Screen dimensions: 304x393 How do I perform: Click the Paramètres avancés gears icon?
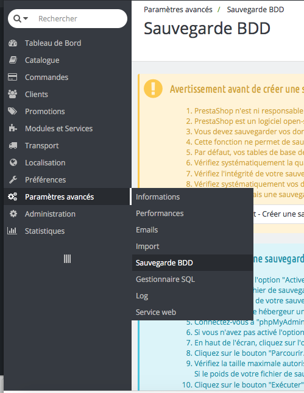[13, 196]
